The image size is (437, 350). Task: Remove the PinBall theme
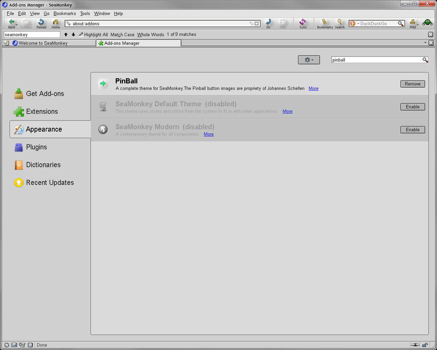(x=413, y=84)
